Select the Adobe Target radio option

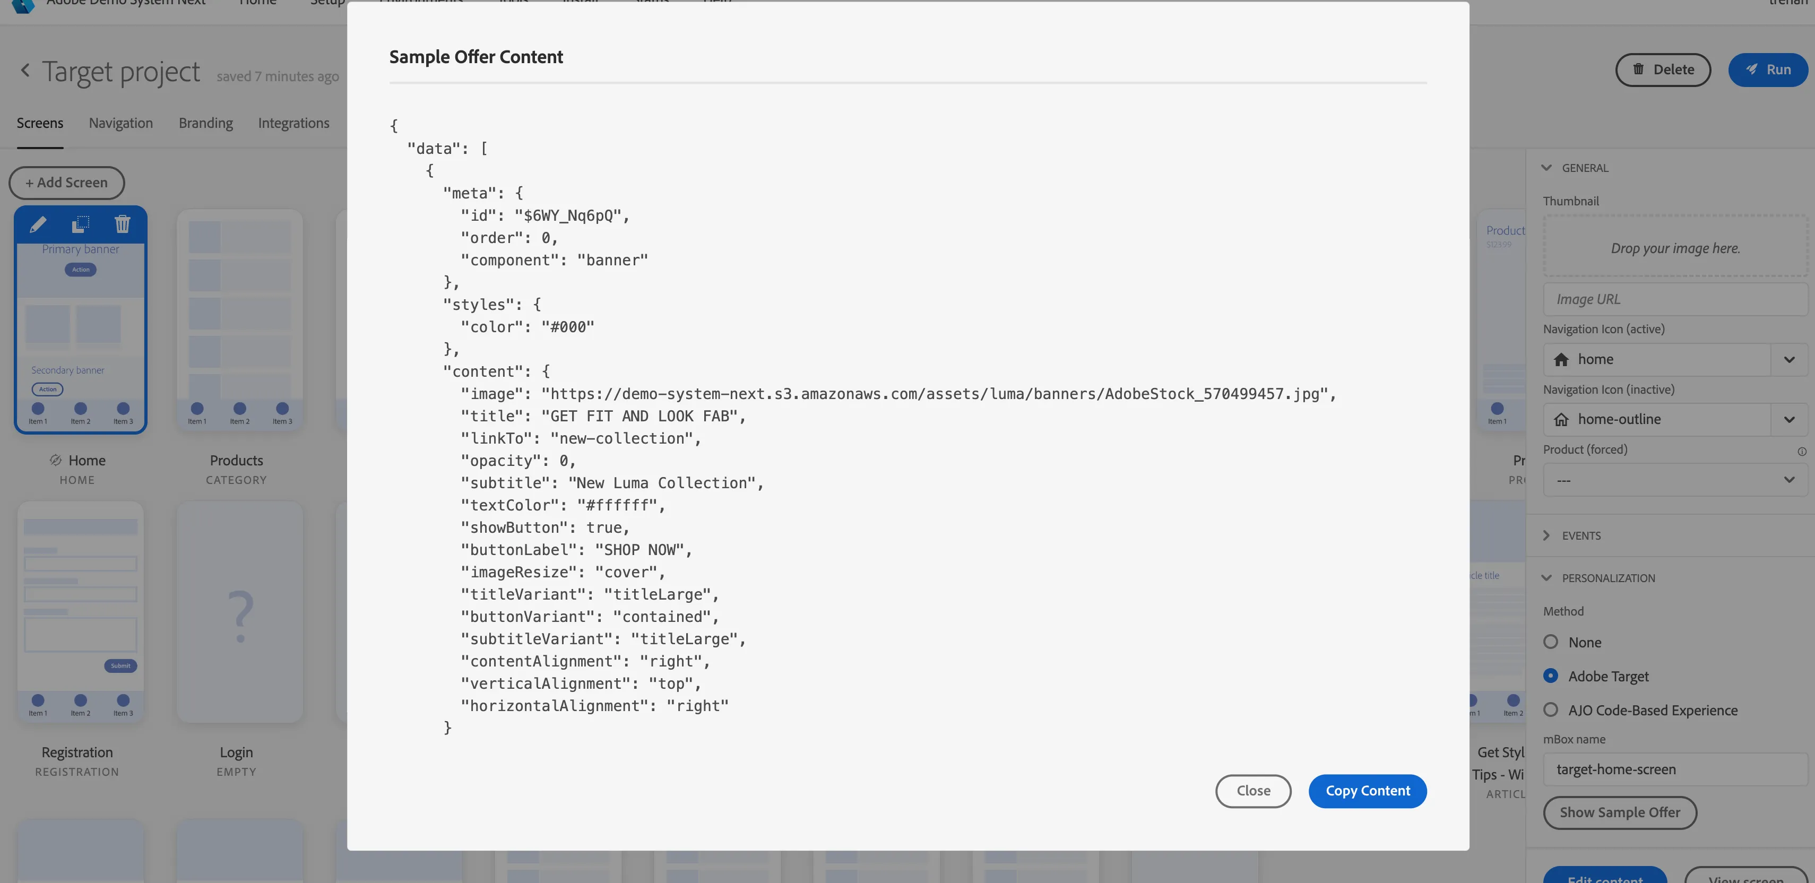click(x=1551, y=676)
